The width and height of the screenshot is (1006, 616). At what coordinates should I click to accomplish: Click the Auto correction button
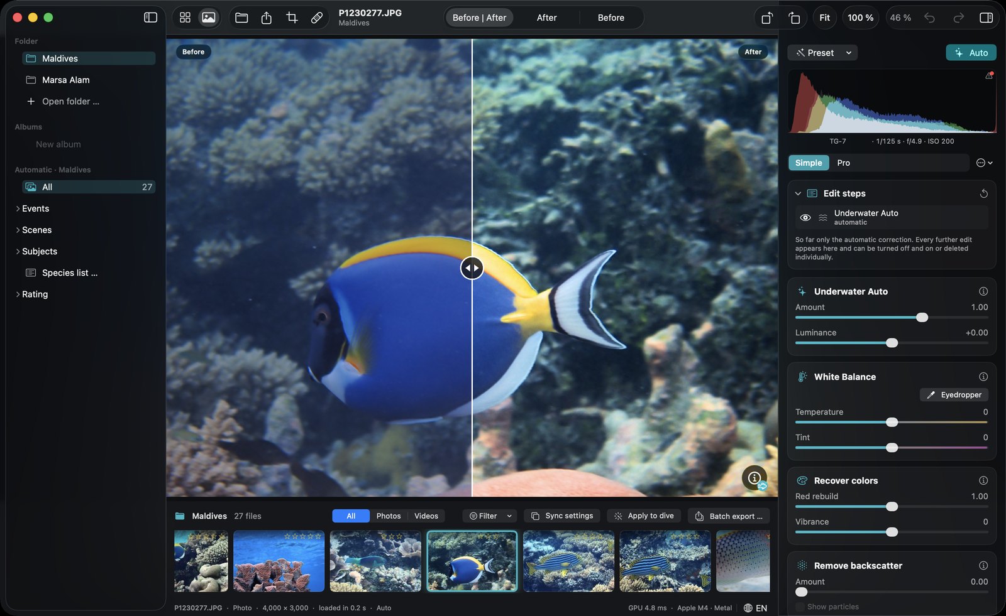point(971,53)
